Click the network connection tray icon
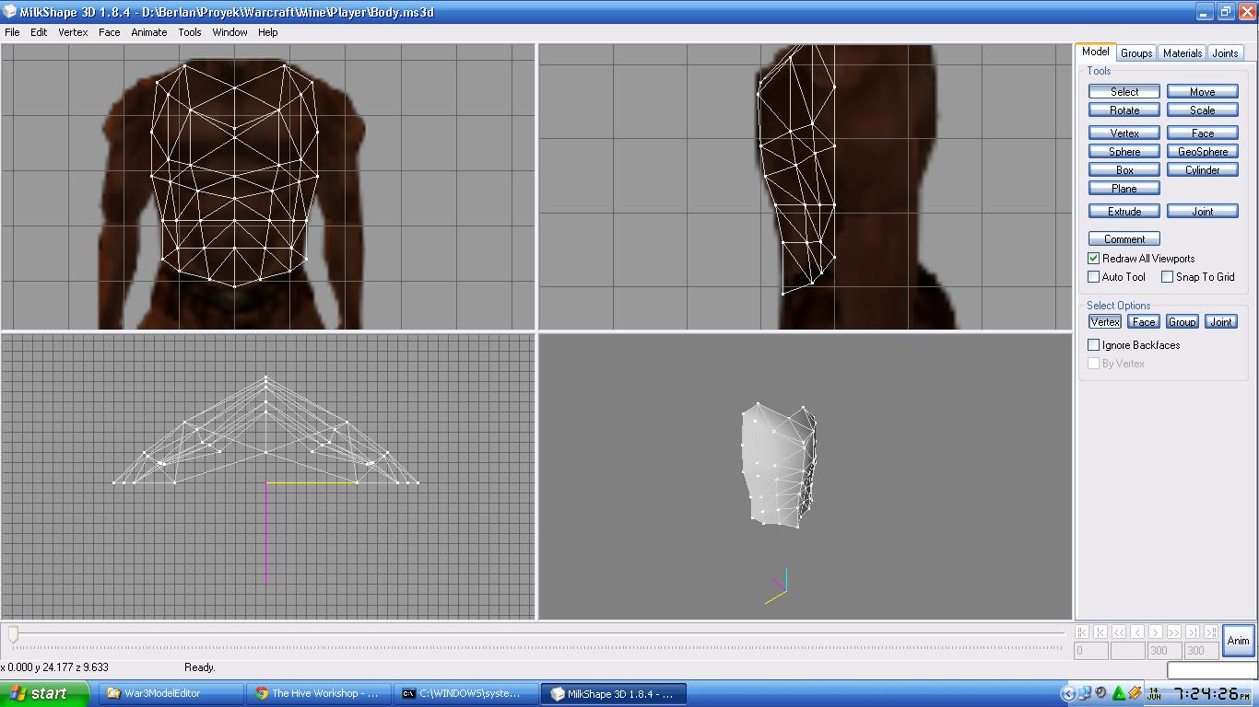Image resolution: width=1259 pixels, height=707 pixels. [x=1085, y=694]
